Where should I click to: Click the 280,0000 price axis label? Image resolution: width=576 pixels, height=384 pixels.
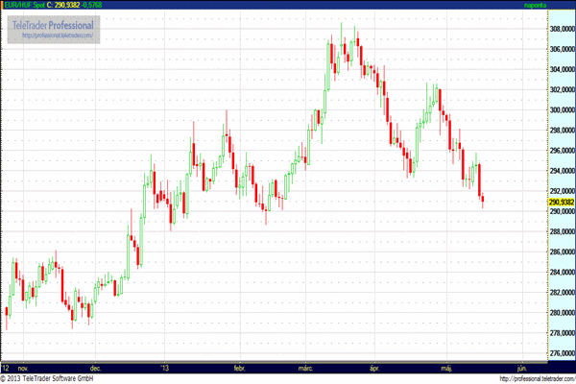point(561,313)
